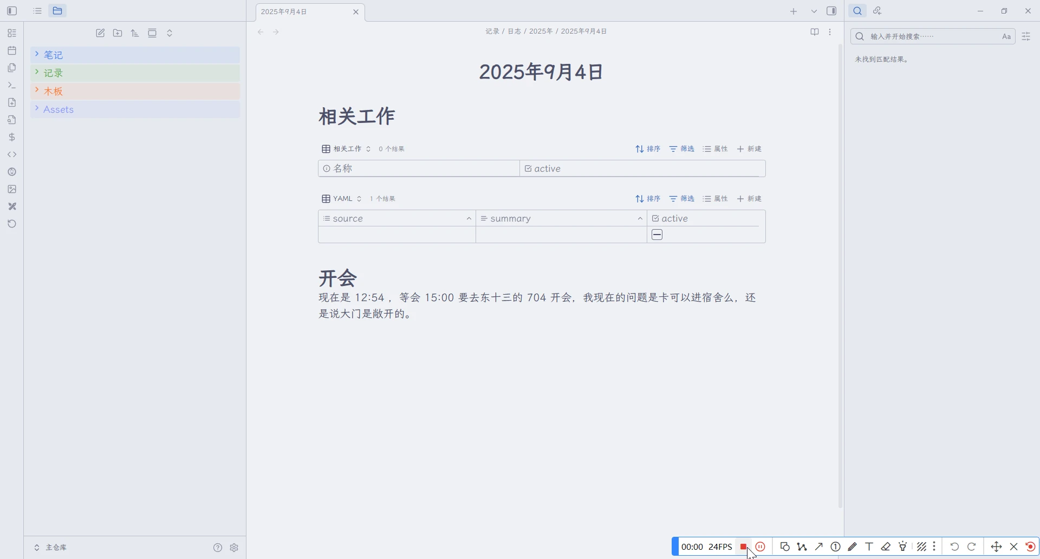The height and width of the screenshot is (559, 1040).
Task: Create a new folder in file explorer
Action: (118, 34)
